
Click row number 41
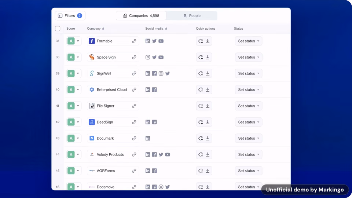click(x=58, y=106)
